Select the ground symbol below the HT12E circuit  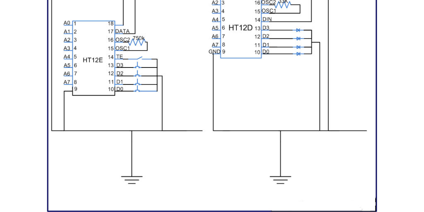[x=132, y=180]
